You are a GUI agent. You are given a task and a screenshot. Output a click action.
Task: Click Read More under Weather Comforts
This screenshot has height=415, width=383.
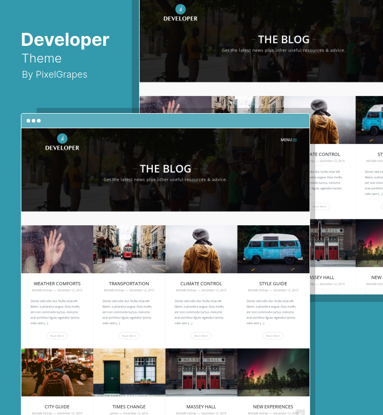point(57,336)
